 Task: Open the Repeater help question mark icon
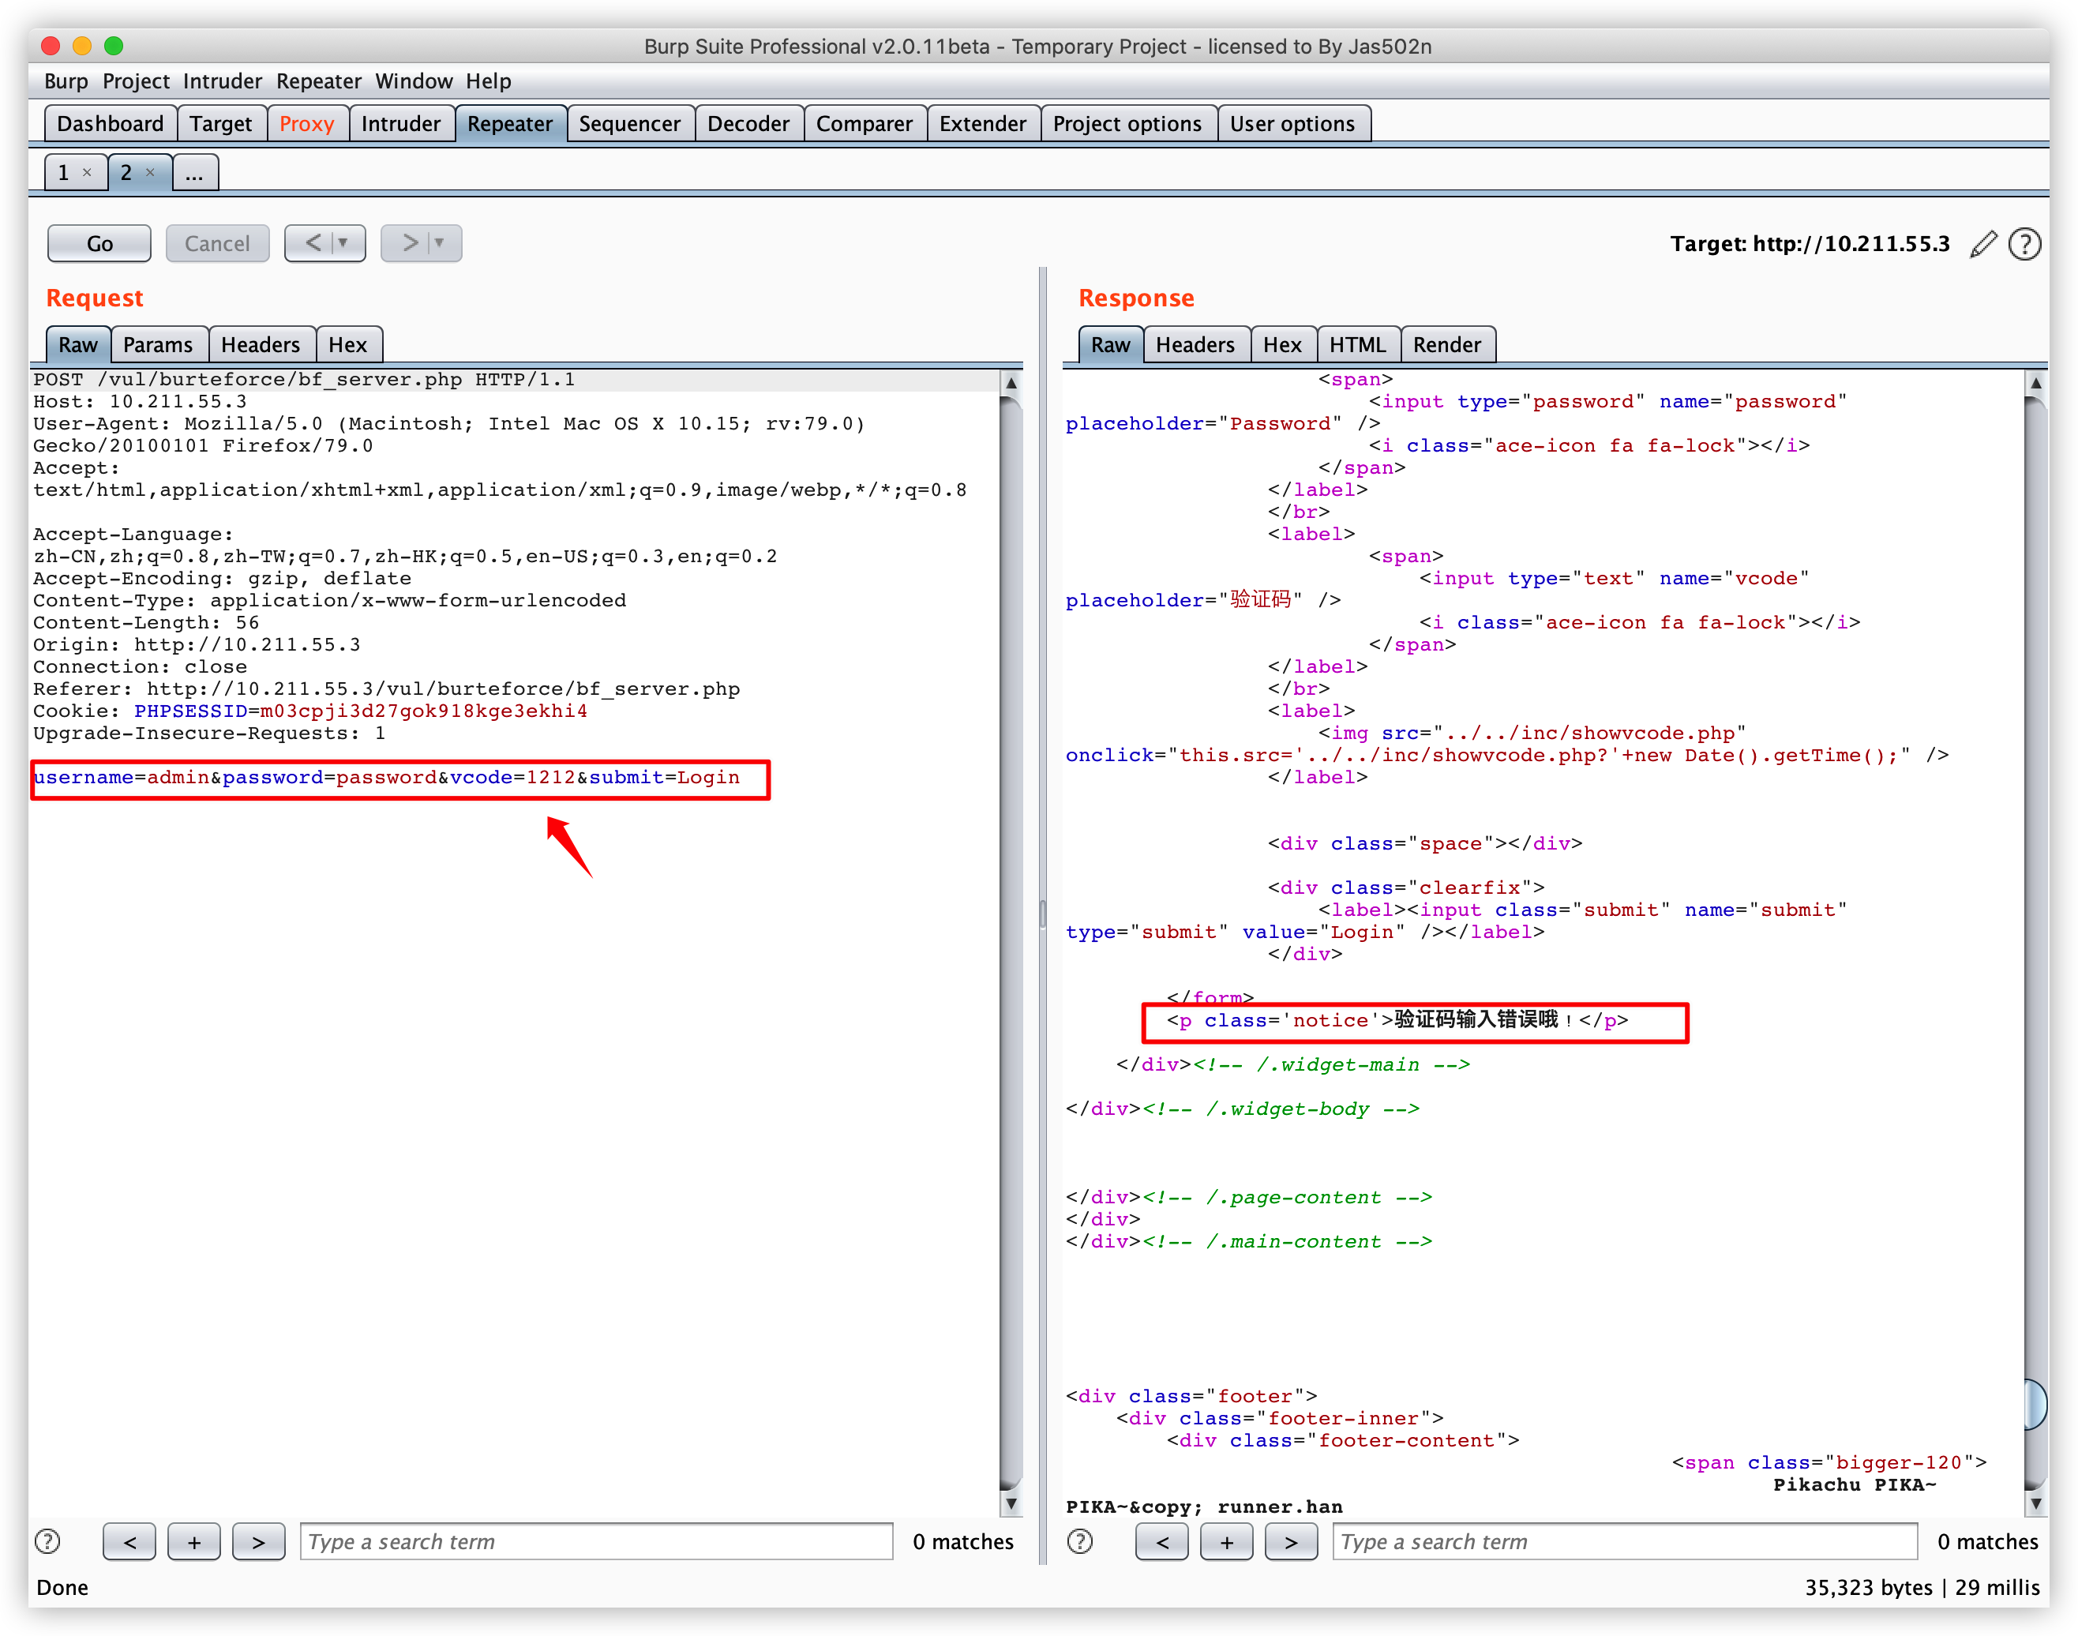click(2024, 244)
